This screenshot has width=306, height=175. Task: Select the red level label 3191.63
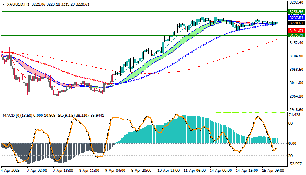(296, 31)
